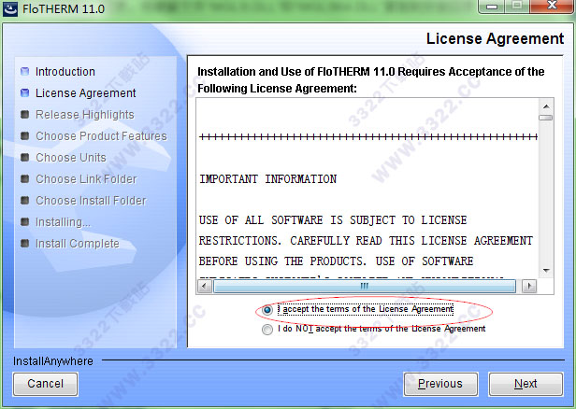This screenshot has height=409, width=576.
Task: Cancel the FloTHERM installation
Action: coord(45,384)
